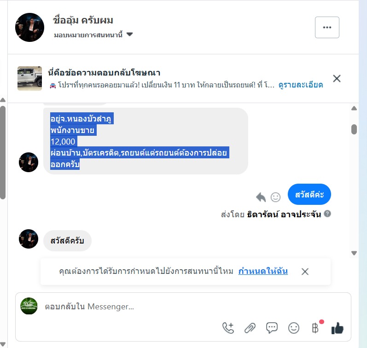Dismiss the ad reply banner
The height and width of the screenshot is (348, 367).
(x=337, y=78)
